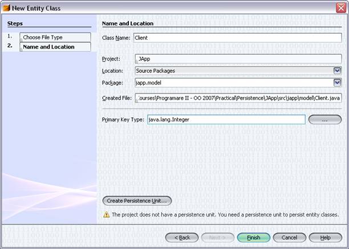Click the Created File path field
The image size is (349, 249).
click(238, 98)
